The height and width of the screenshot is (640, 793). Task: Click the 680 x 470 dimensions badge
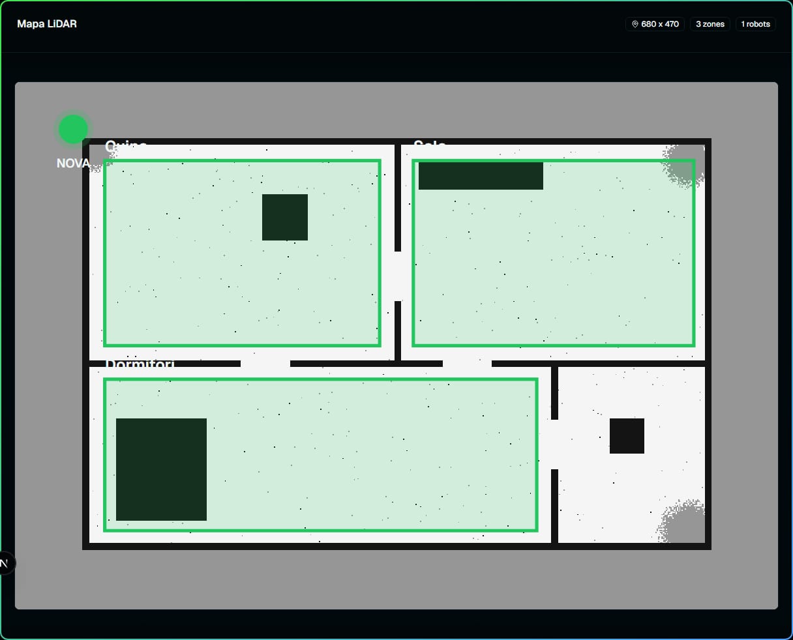pos(655,24)
